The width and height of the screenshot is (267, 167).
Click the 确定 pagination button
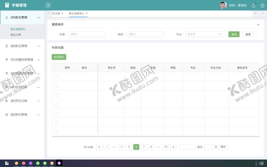click(223, 147)
